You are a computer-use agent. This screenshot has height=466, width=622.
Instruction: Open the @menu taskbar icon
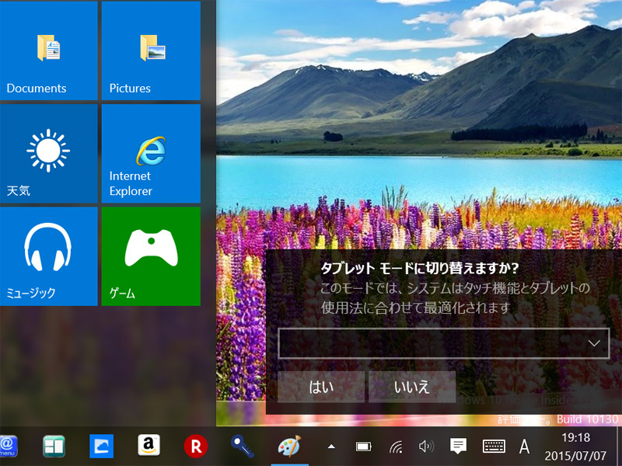(x=8, y=445)
